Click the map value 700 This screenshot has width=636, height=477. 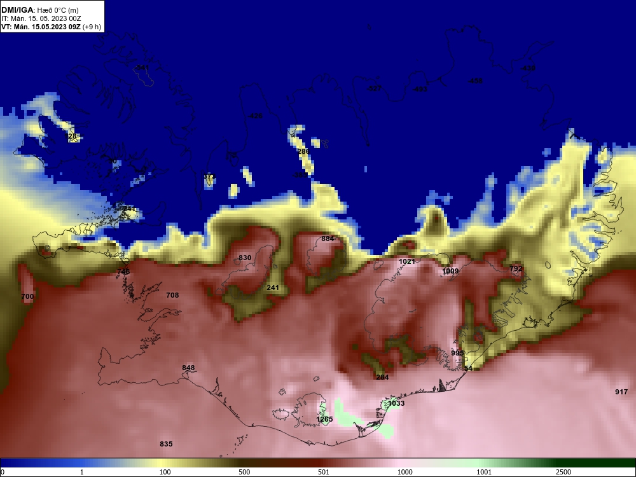27,296
